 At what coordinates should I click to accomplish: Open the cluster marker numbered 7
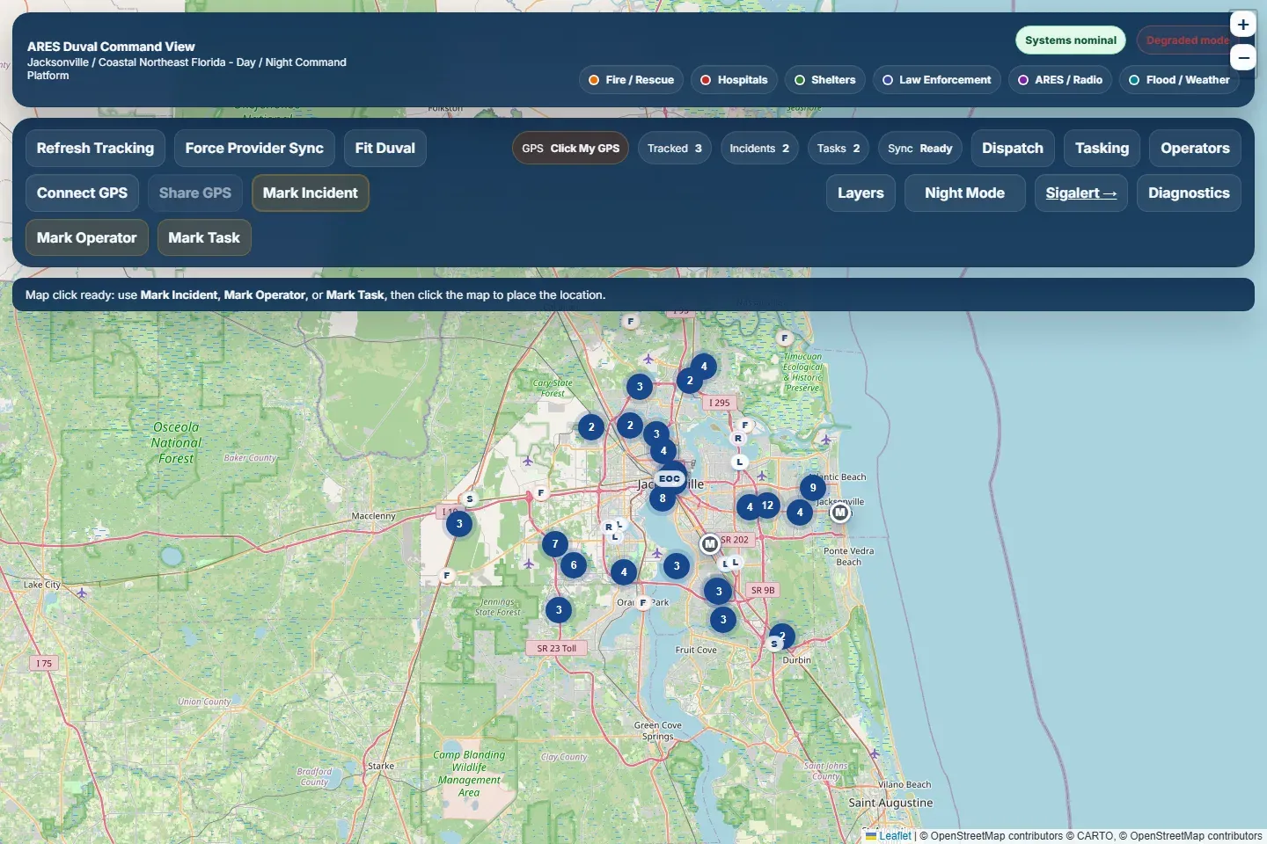click(555, 544)
